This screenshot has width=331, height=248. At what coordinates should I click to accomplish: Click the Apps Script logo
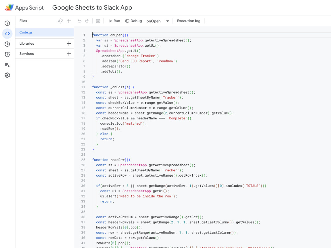(x=9, y=7)
